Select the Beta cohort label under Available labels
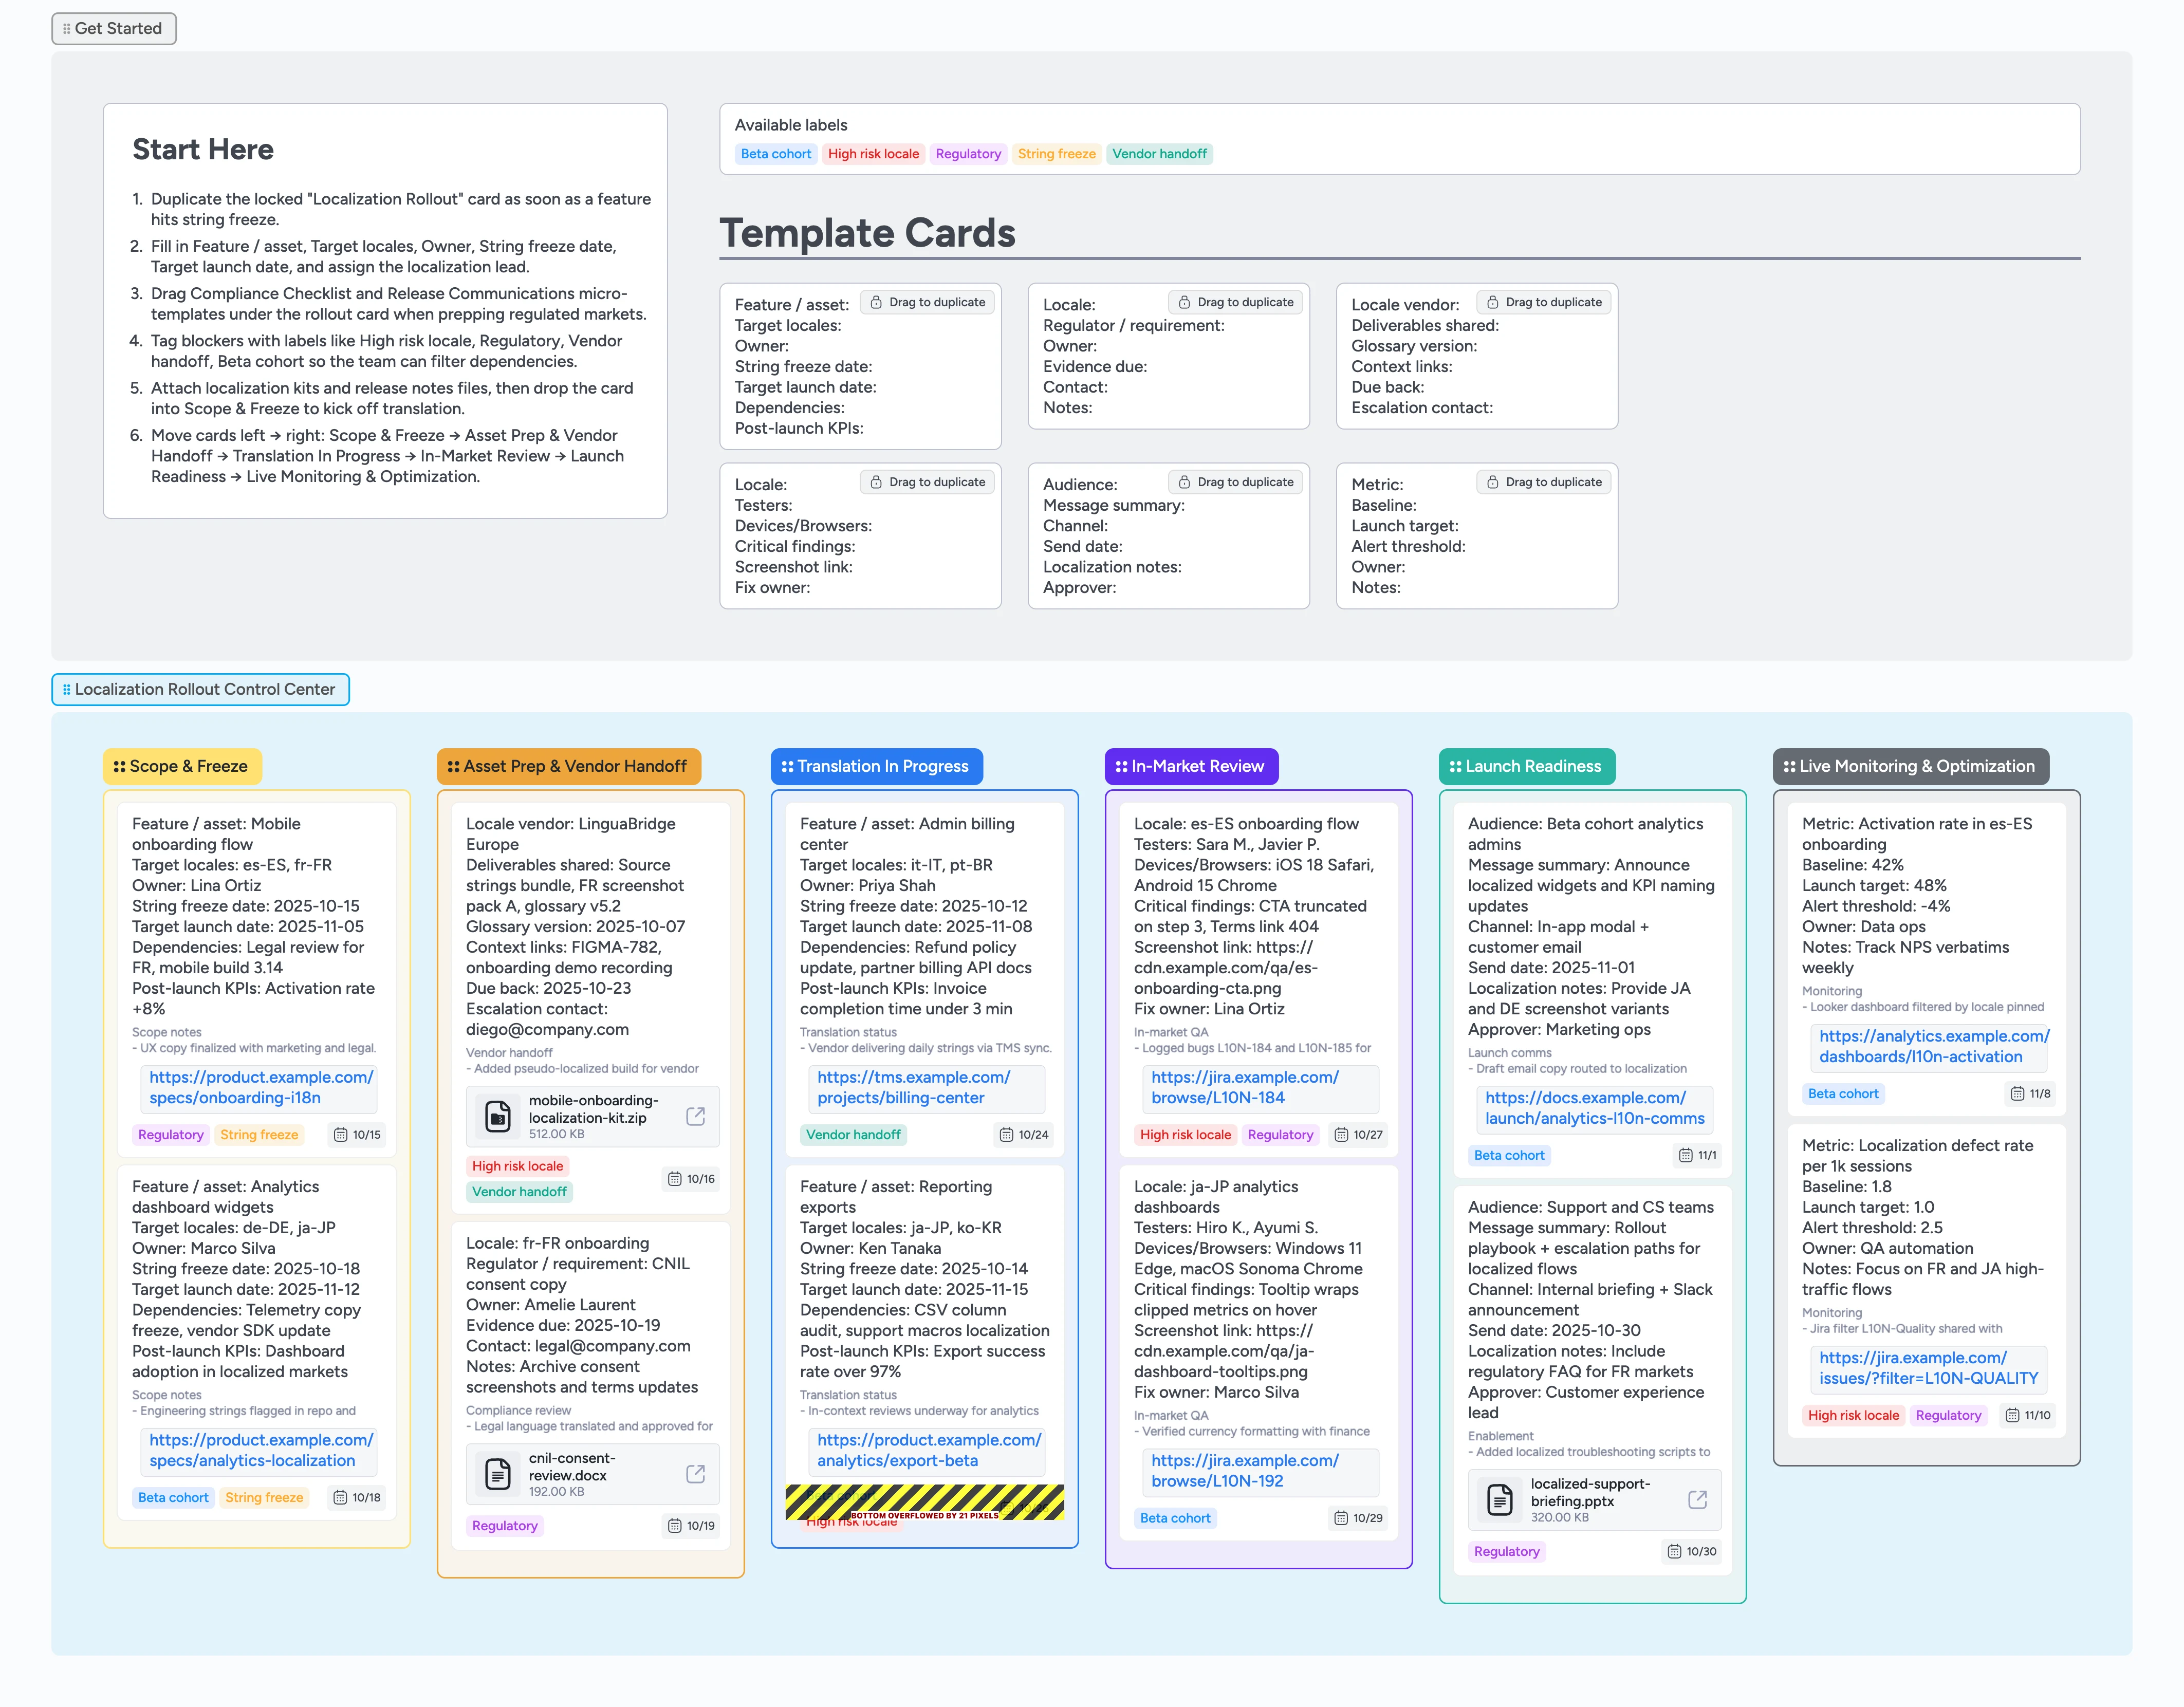2184x1707 pixels. point(776,154)
